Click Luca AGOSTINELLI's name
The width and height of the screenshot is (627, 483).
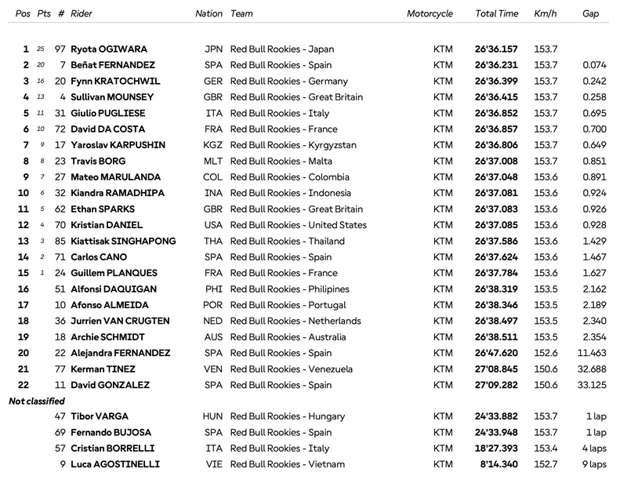click(x=115, y=464)
